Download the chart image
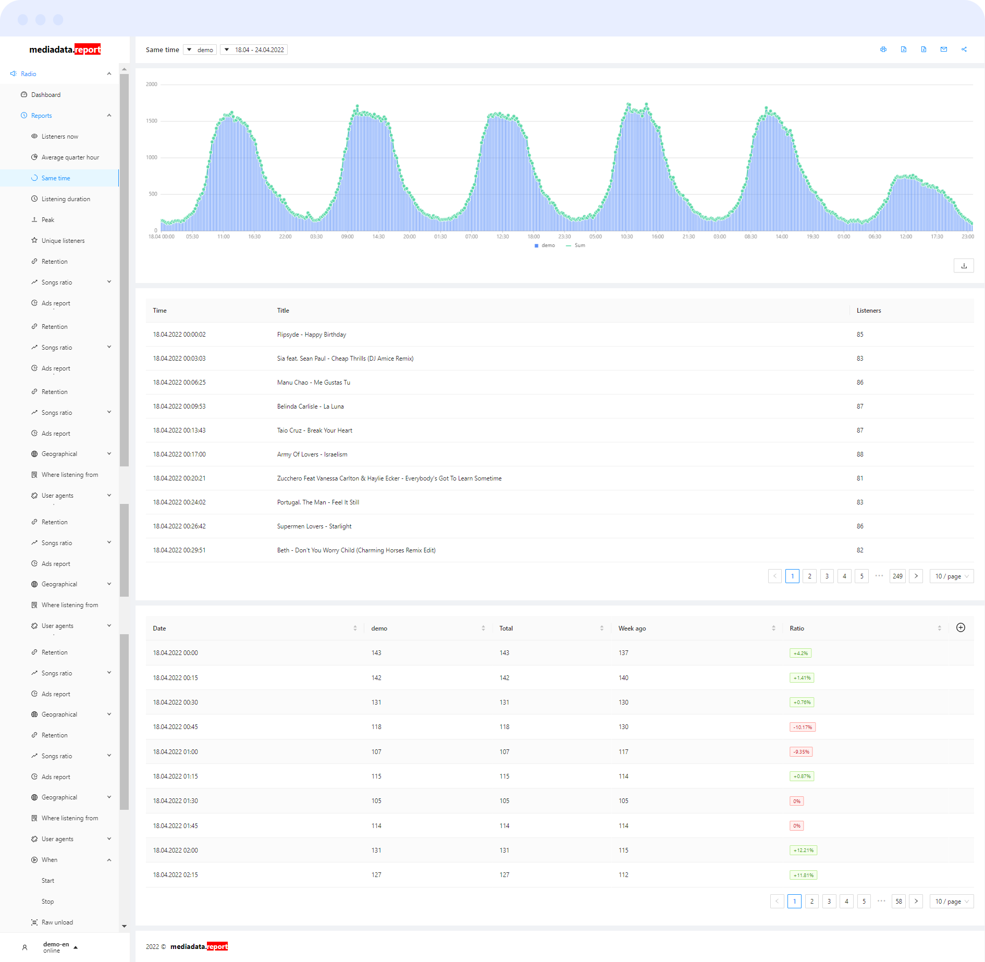 [x=964, y=266]
